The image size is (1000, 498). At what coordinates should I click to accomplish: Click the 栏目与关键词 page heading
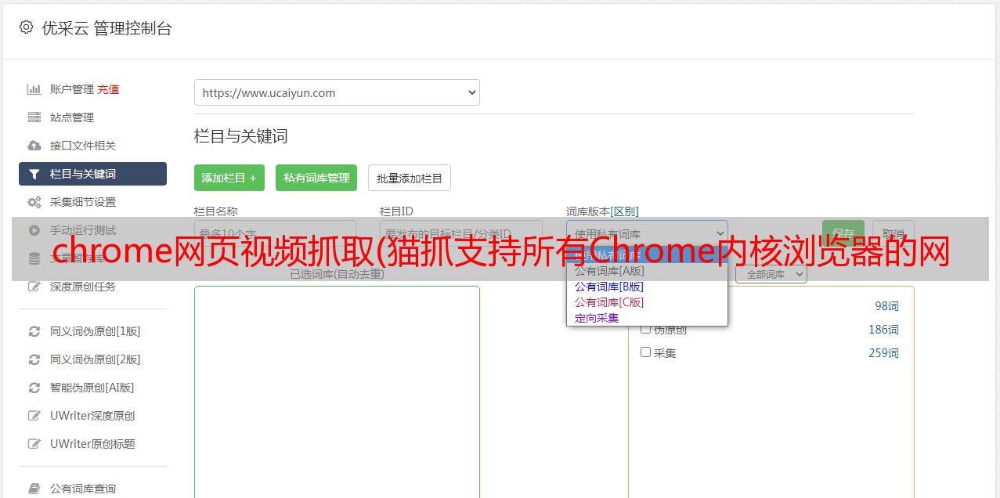click(241, 136)
